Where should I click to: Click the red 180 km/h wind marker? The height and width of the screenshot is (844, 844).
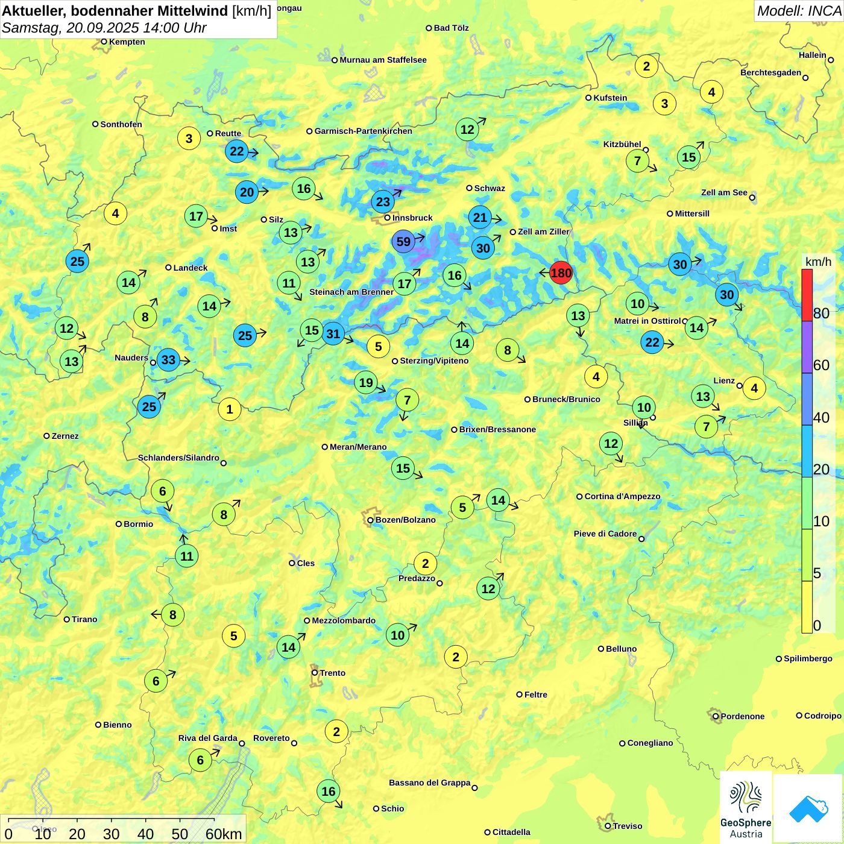pos(561,273)
